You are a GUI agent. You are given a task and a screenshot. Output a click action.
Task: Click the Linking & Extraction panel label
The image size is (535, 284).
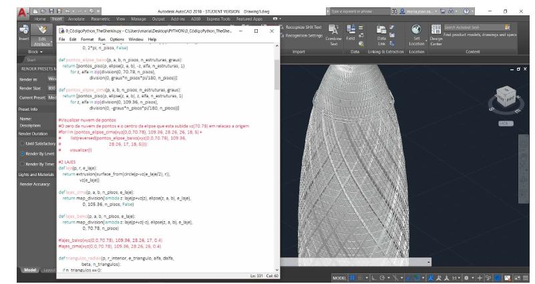tap(385, 52)
